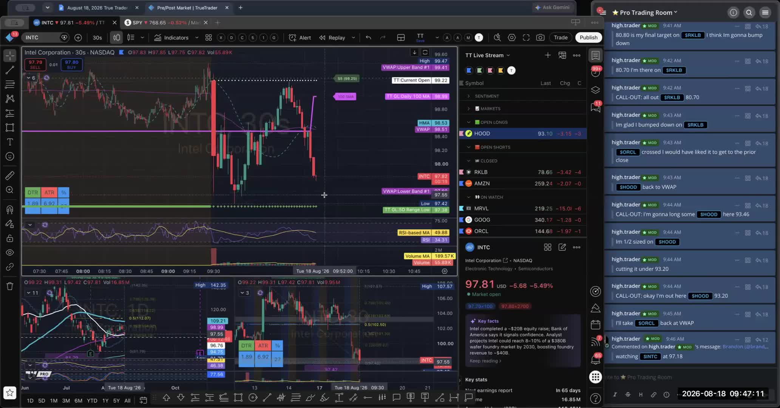This screenshot has height=408, width=780.
Task: Open the calendar icon in right sidebar
Action: pos(595,325)
